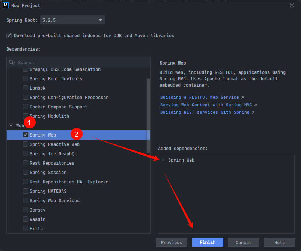Image resolution: width=301 pixels, height=251 pixels.
Task: Enable Spring Reactive Web
Action: pos(26,144)
